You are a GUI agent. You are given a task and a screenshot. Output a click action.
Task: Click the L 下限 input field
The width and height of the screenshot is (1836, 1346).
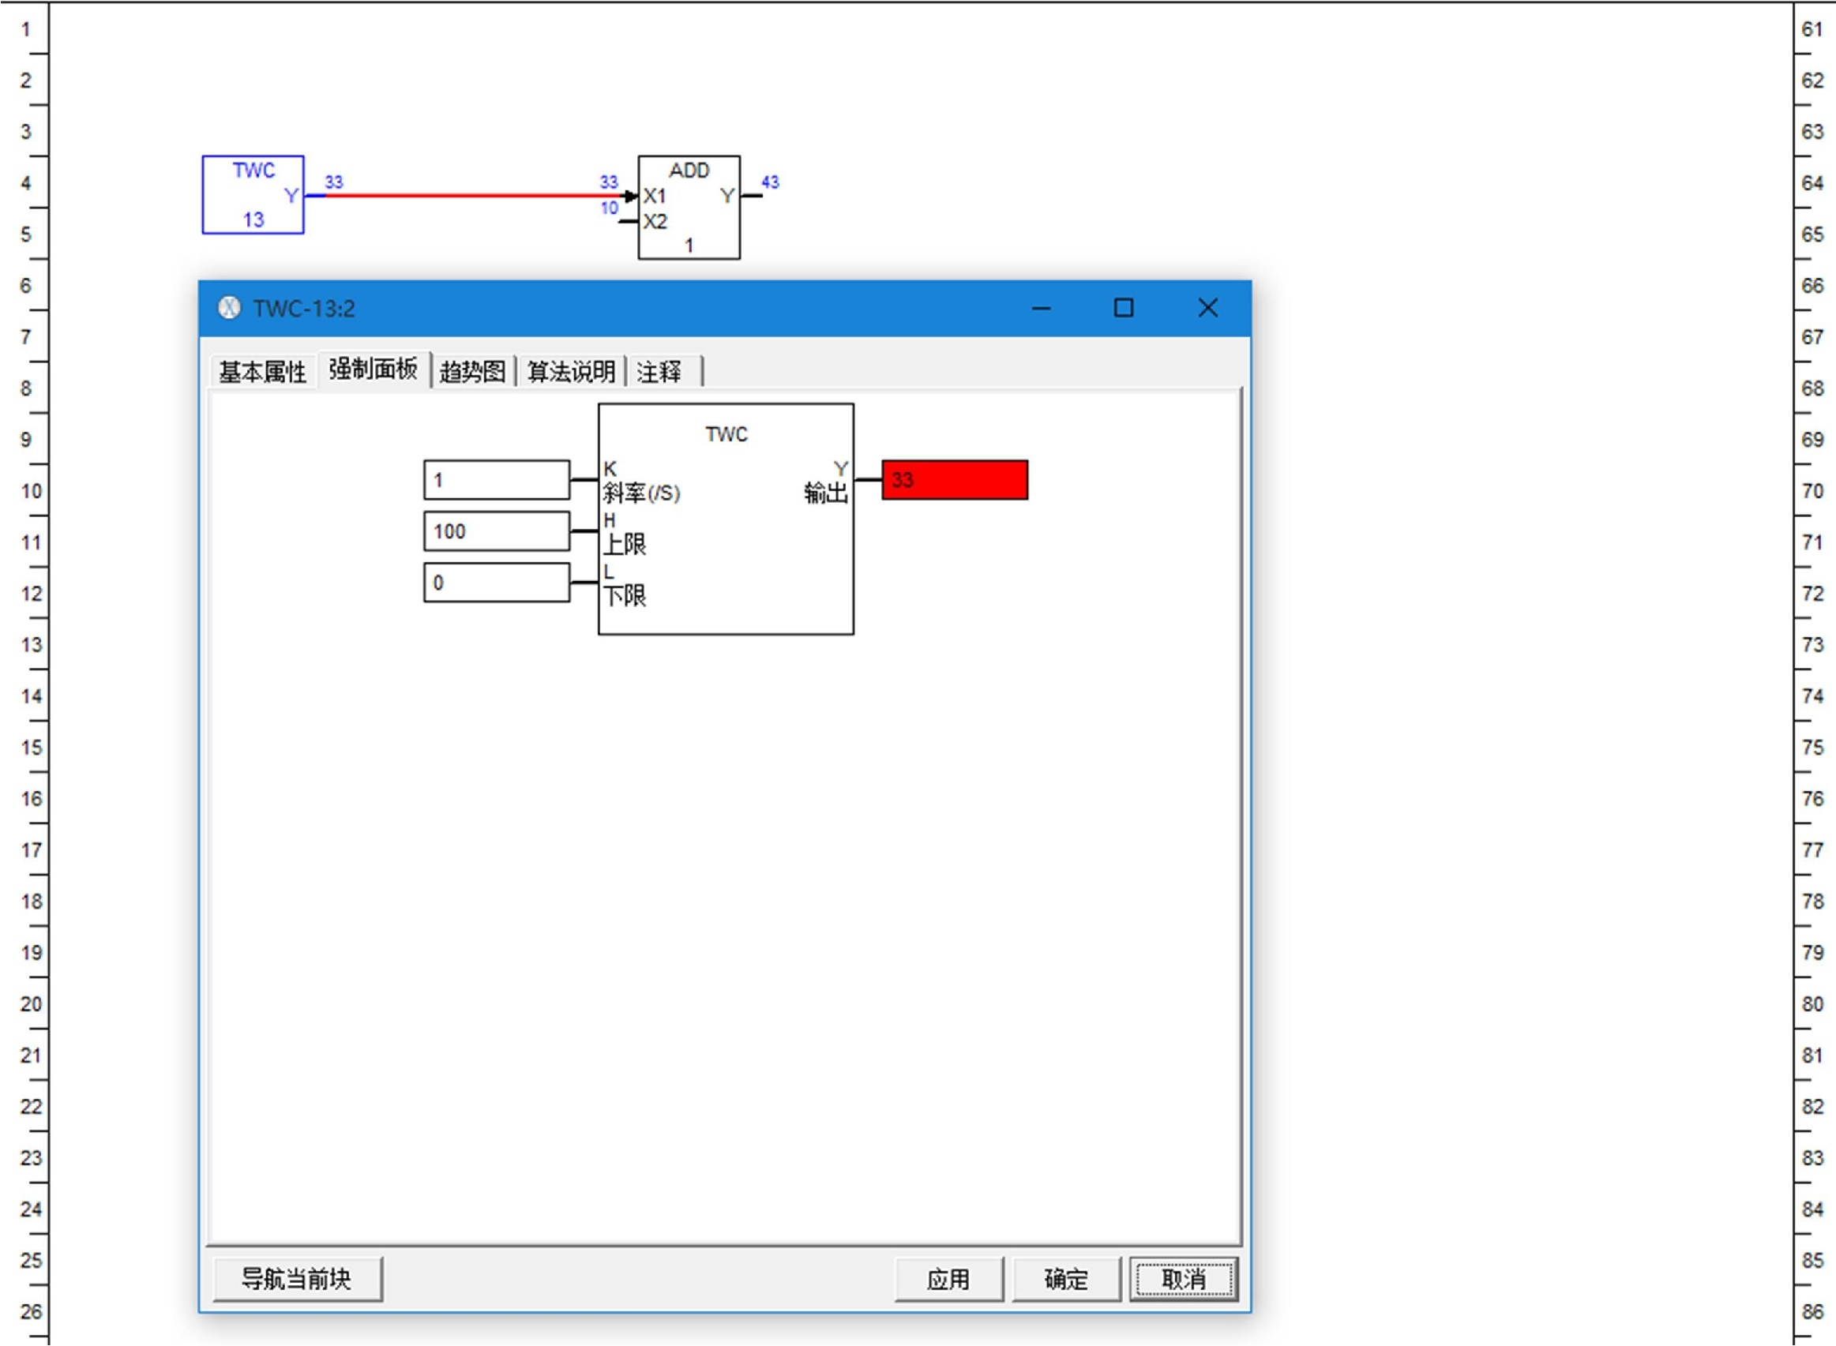pyautogui.click(x=496, y=583)
